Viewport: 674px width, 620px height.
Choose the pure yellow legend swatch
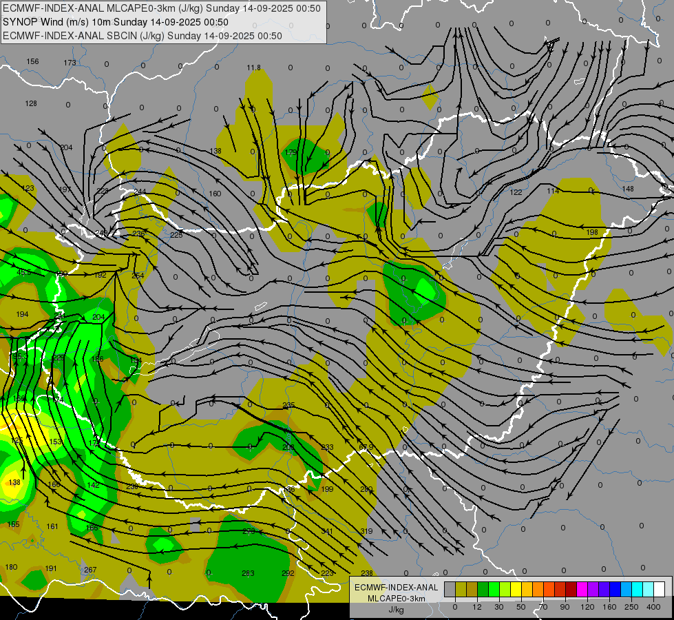(x=516, y=590)
